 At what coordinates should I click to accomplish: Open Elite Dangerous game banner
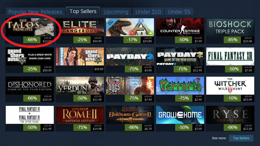pos(80,27)
